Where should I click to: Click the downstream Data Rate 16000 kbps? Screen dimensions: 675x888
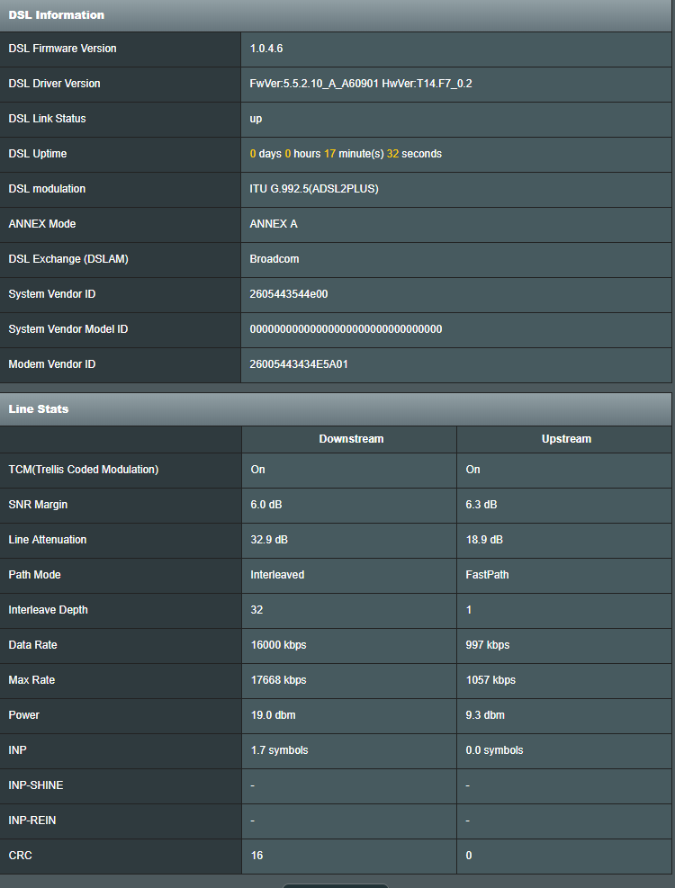pyautogui.click(x=278, y=645)
